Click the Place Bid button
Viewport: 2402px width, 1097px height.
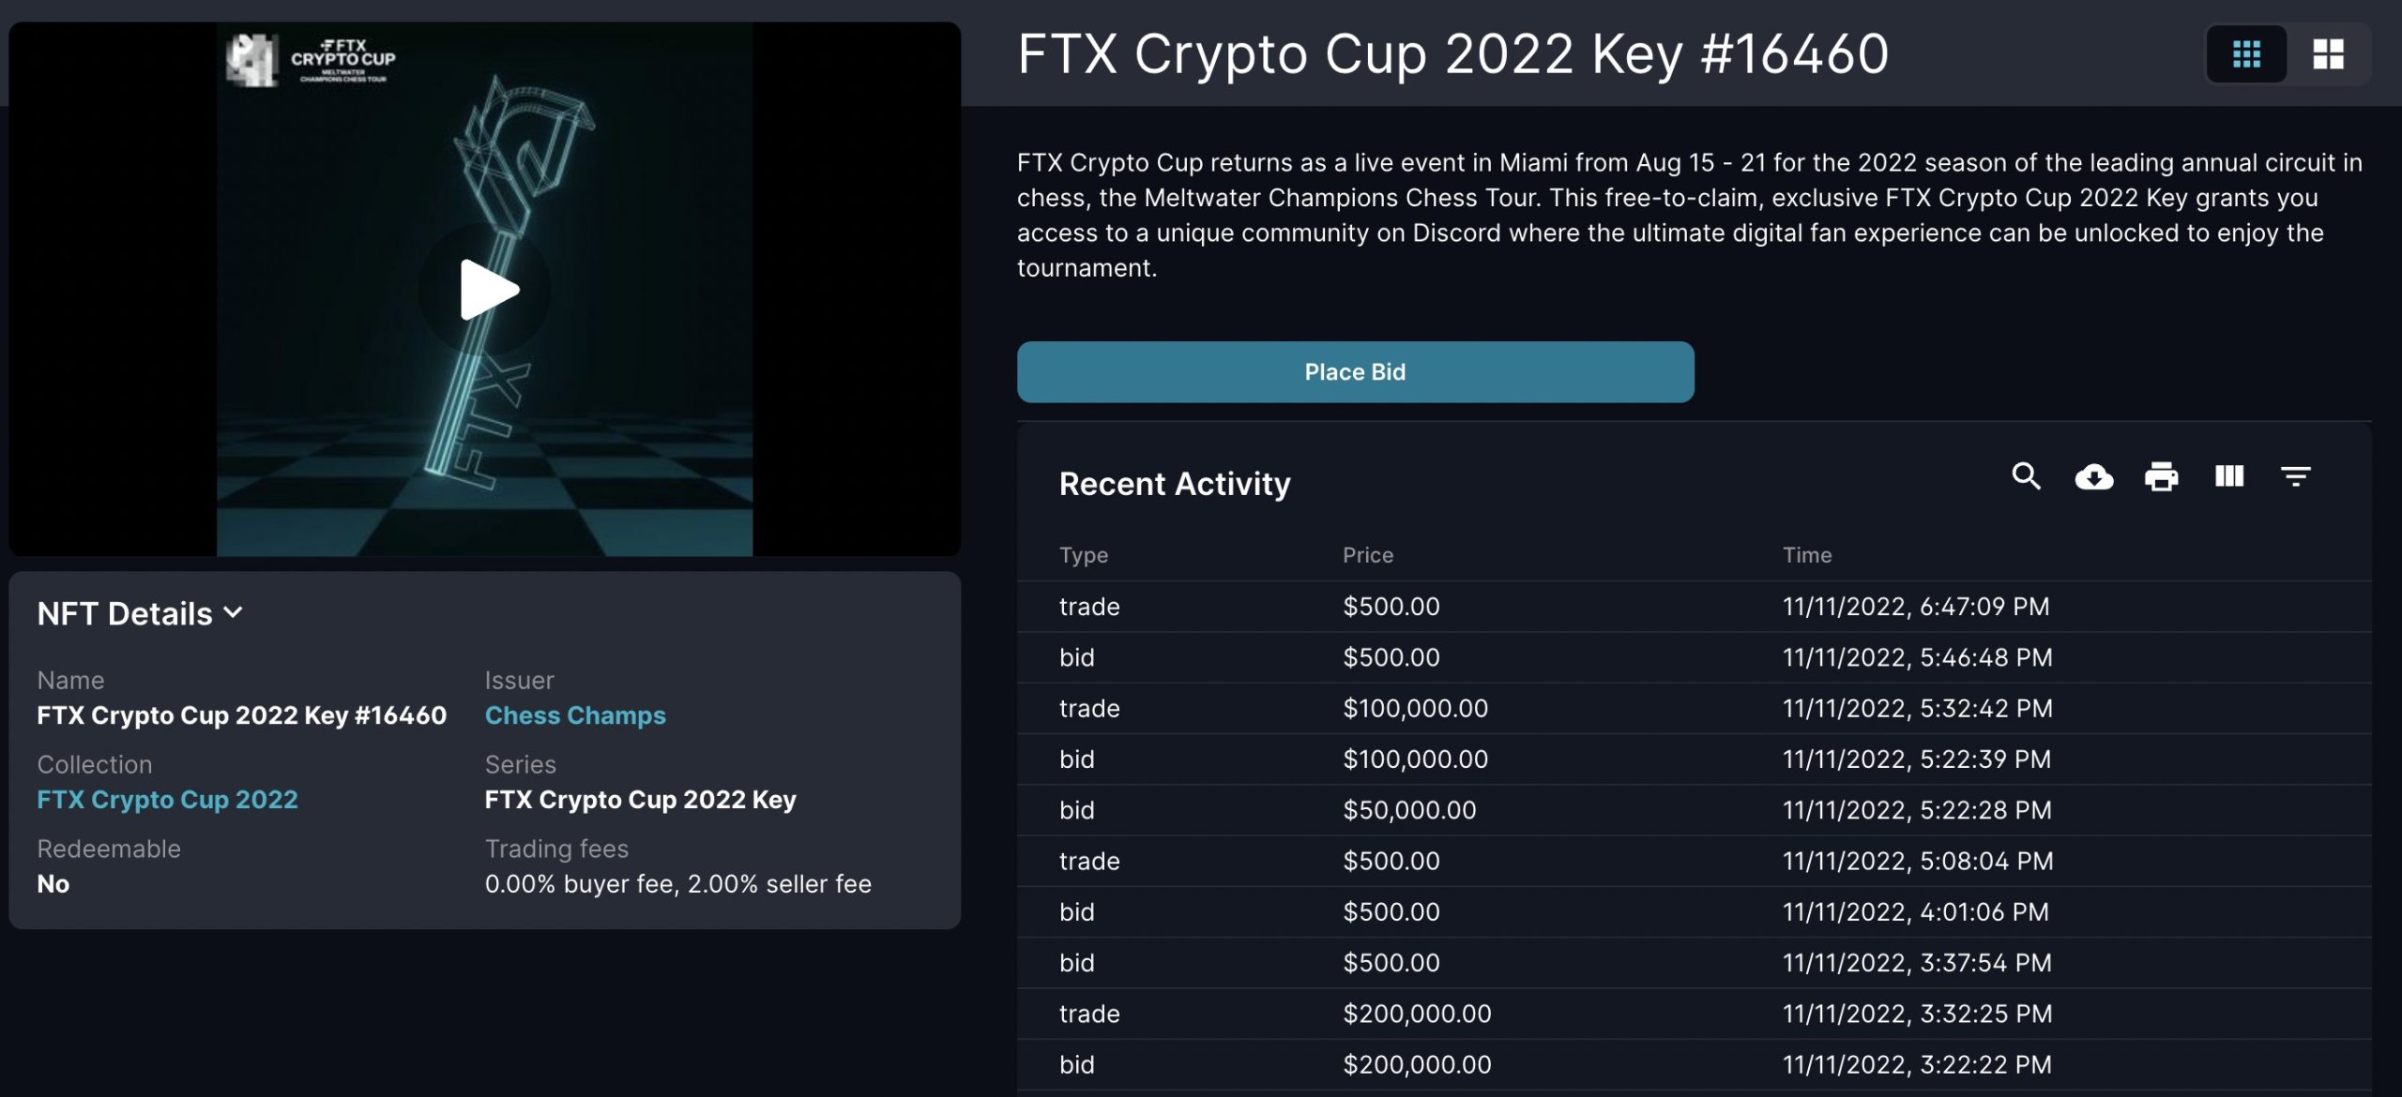(x=1355, y=372)
